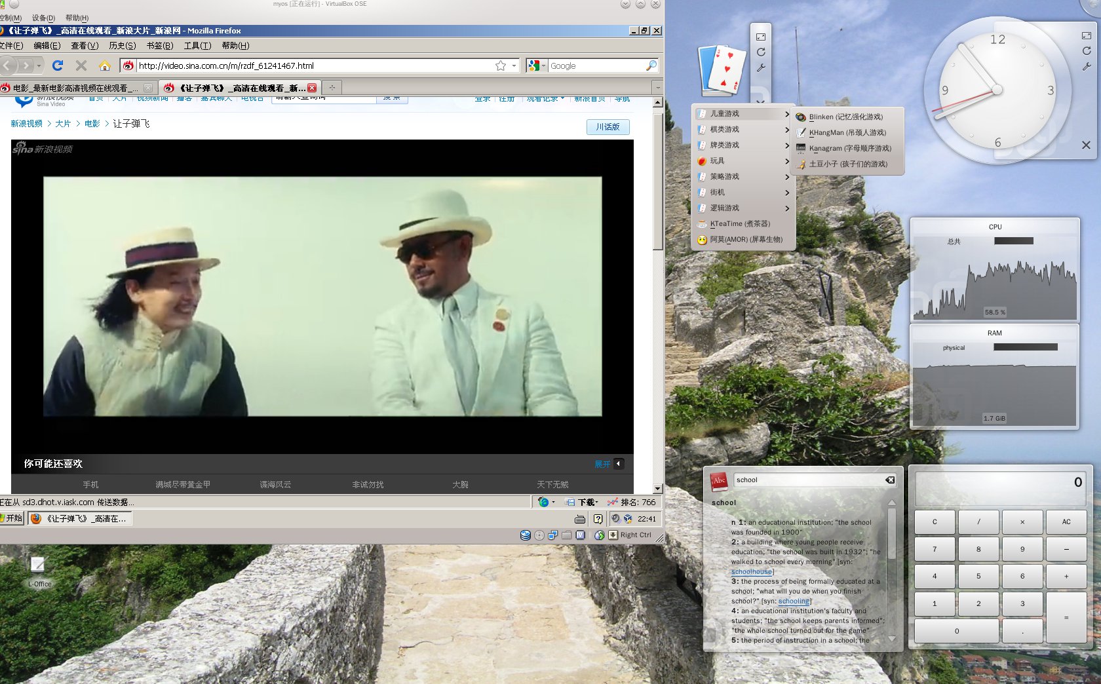Viewport: 1101px width, 684px height.
Task: Click the help question mark in taskbar tray
Action: (598, 519)
